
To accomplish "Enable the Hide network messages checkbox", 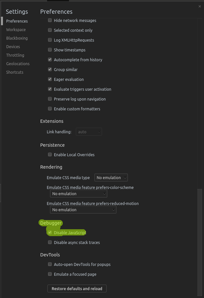I will [50, 20].
